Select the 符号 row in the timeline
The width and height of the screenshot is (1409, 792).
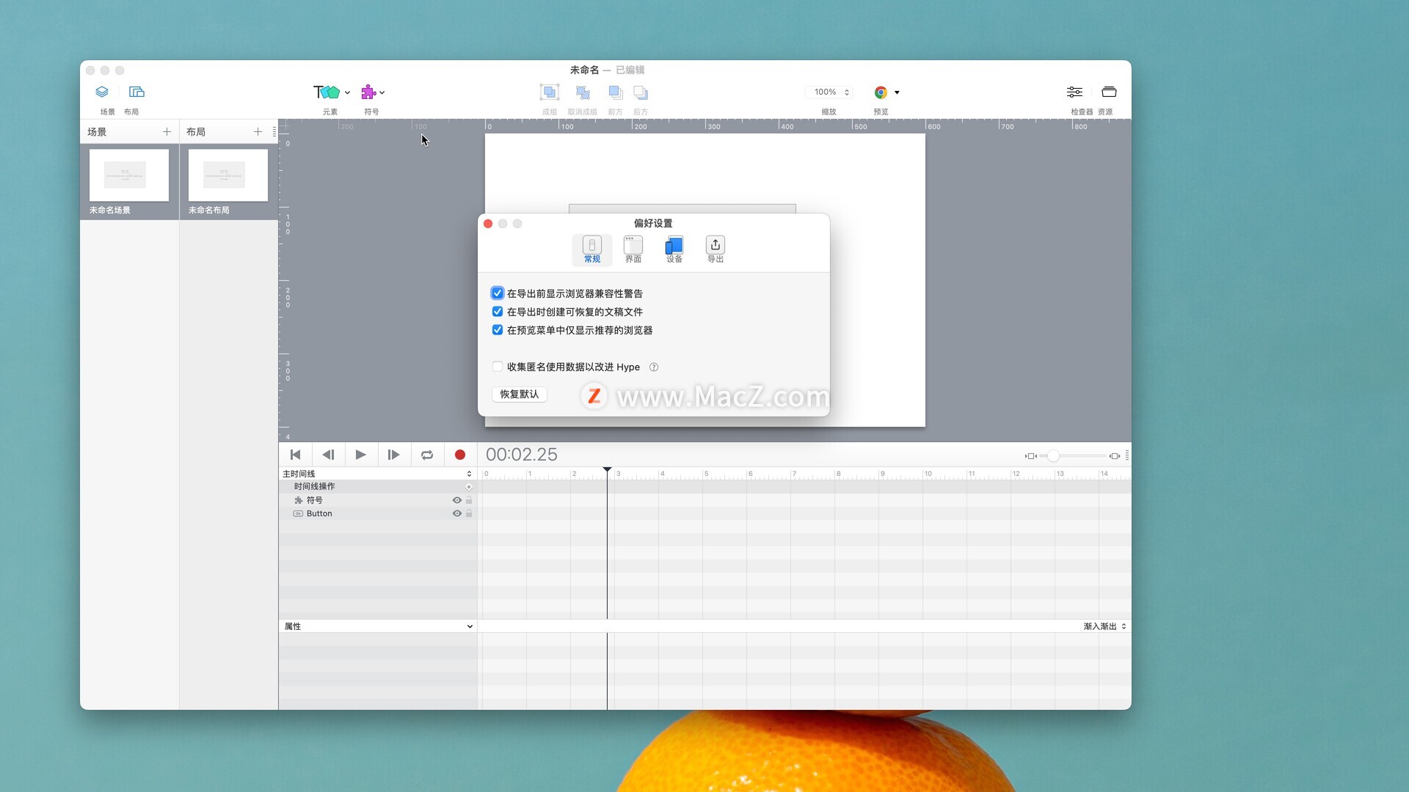(x=378, y=500)
